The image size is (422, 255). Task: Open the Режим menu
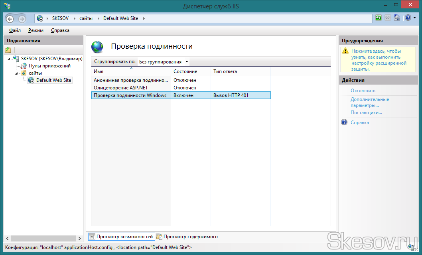(36, 30)
